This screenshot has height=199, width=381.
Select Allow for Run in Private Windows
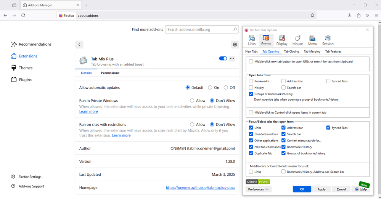coord(192,101)
